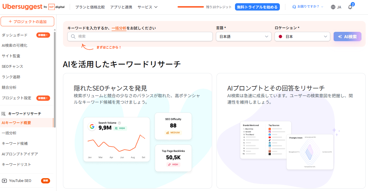Click the Search Volume info question icon
Screen dimensions: 368x191
coord(119,123)
